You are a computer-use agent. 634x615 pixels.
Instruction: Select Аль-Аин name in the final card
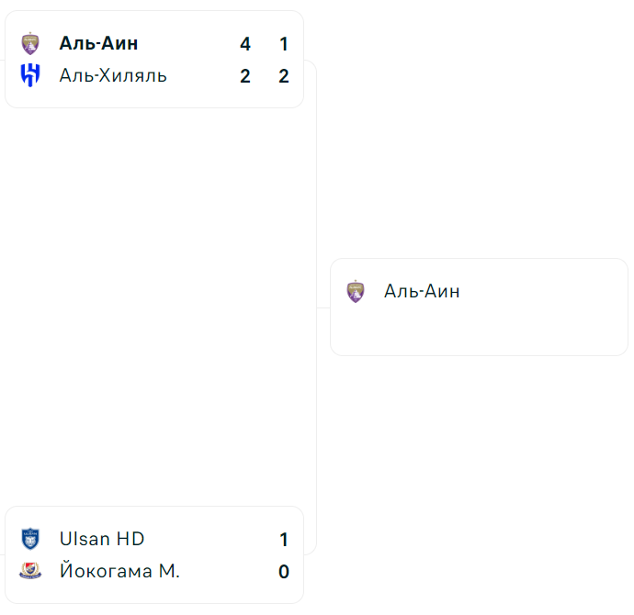pos(422,291)
